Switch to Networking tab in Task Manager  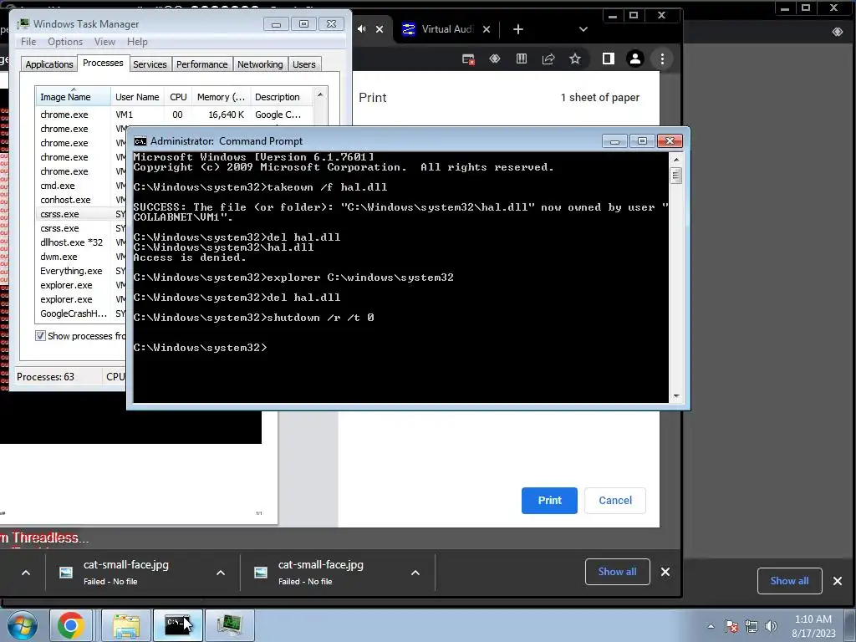tap(260, 64)
